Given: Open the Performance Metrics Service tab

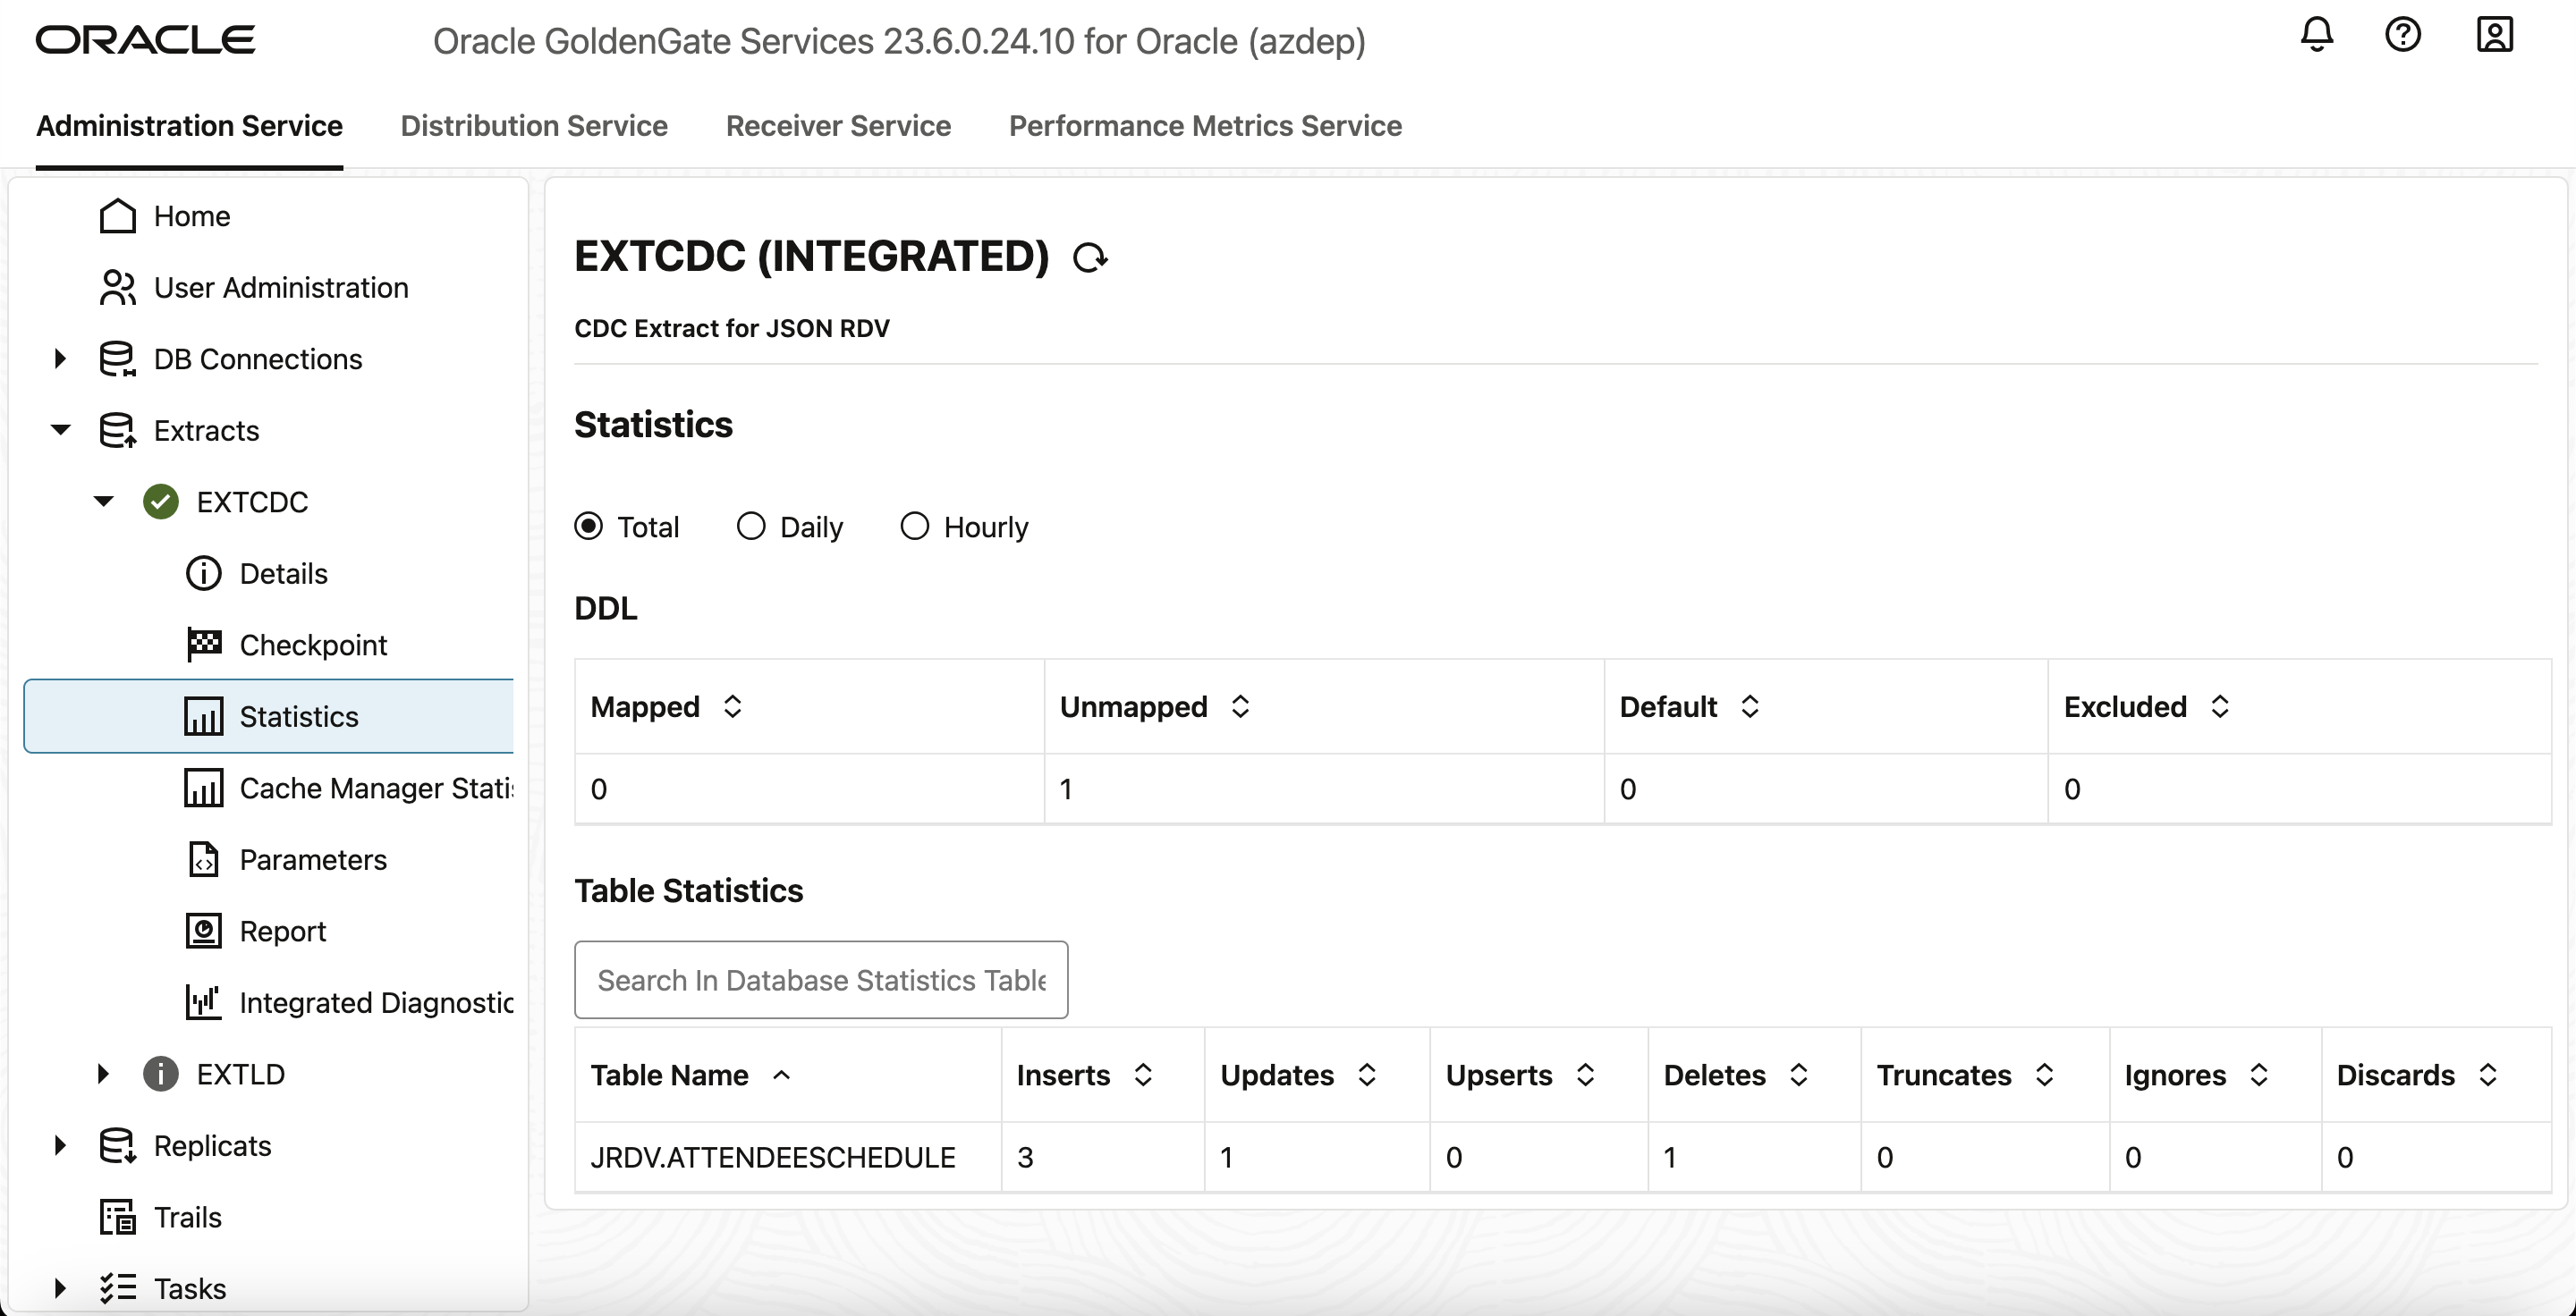Looking at the screenshot, I should coord(1204,126).
